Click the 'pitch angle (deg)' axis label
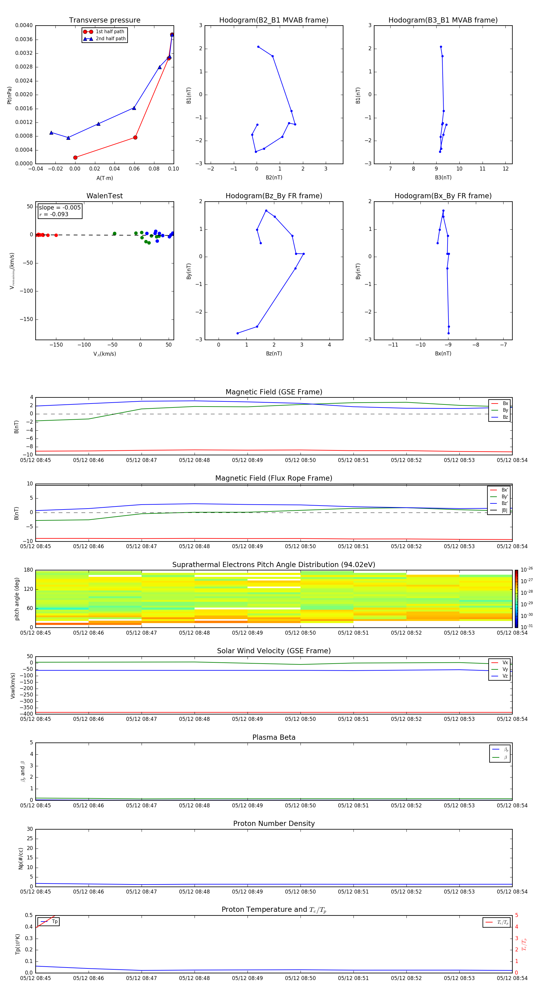The height and width of the screenshot is (1005, 548). coord(17,599)
